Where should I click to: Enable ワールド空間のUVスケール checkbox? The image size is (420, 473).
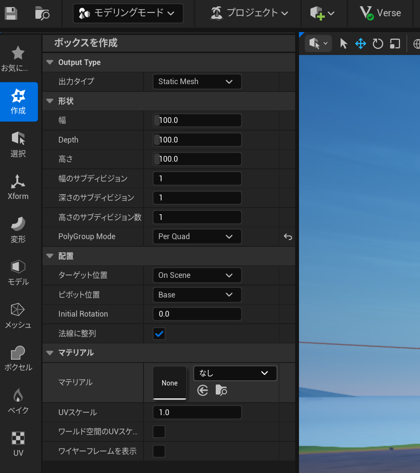pyautogui.click(x=159, y=432)
